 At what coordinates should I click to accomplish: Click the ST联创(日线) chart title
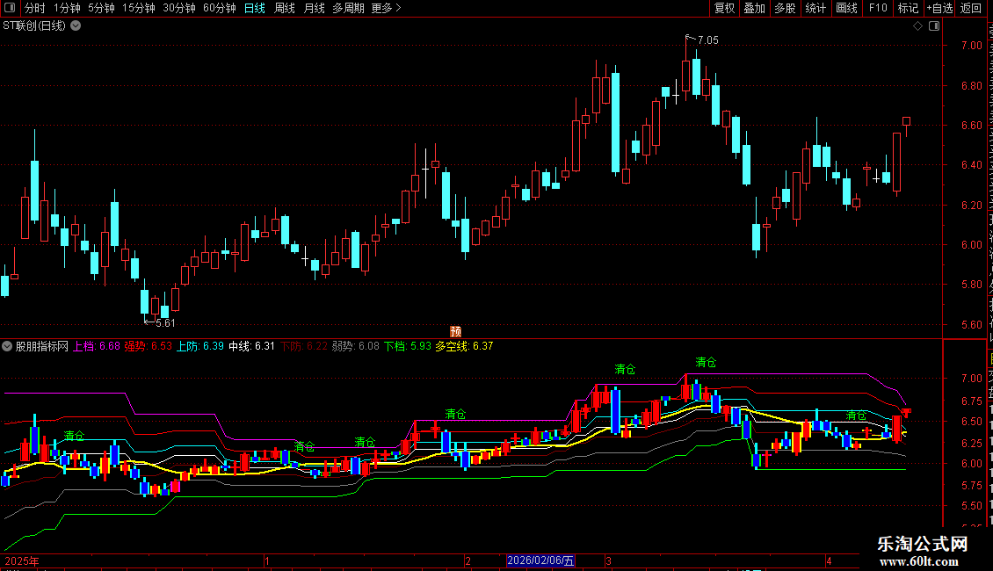click(x=34, y=26)
